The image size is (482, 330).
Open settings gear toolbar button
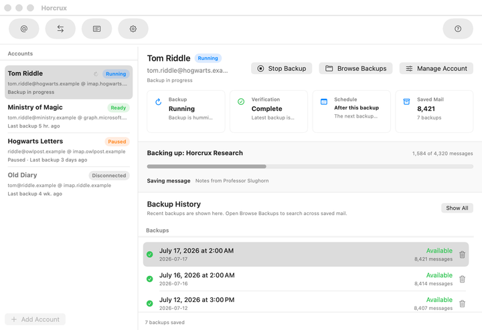tap(133, 29)
